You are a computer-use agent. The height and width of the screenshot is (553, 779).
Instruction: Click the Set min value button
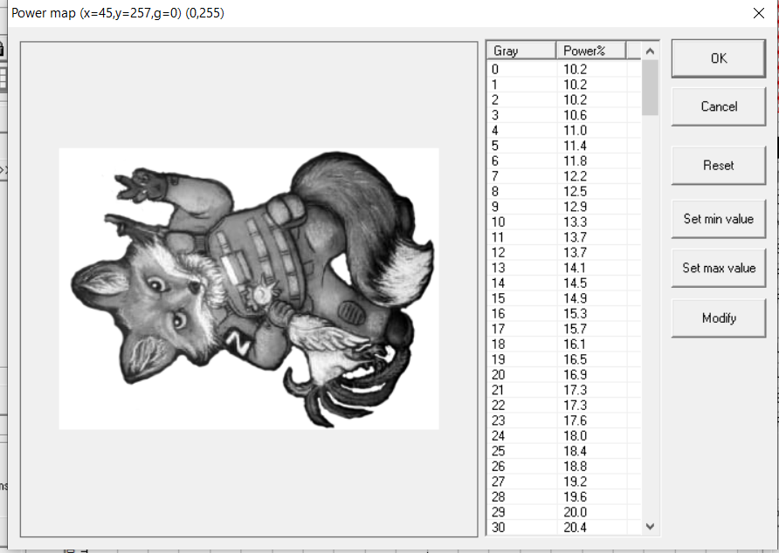(x=719, y=219)
